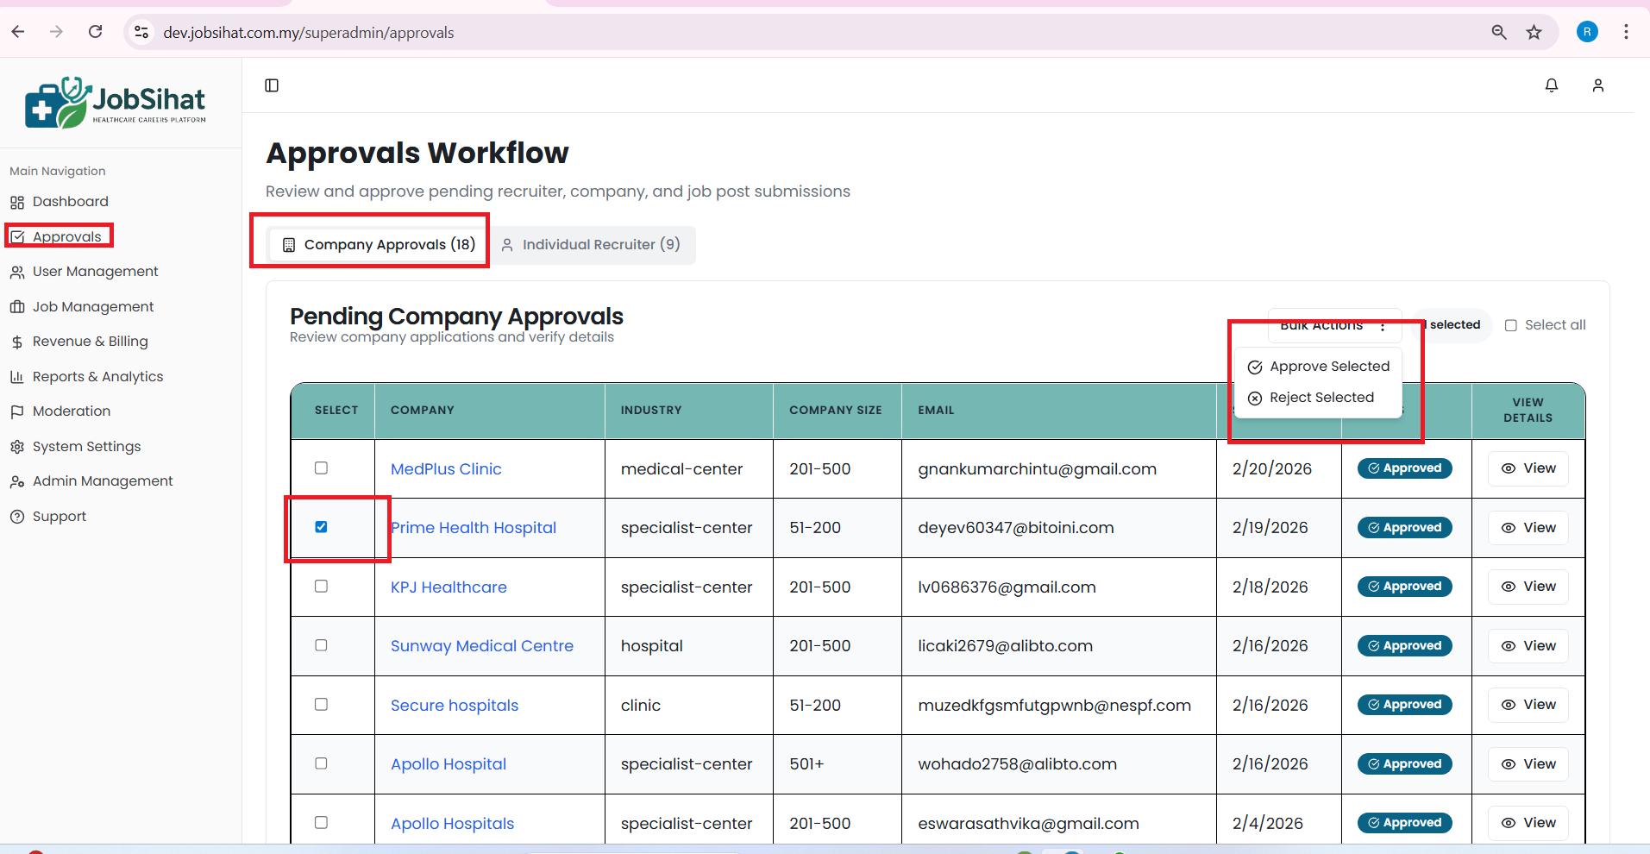Open the Sunway Medical Centre company link
Image resolution: width=1650 pixels, height=854 pixels.
(481, 646)
